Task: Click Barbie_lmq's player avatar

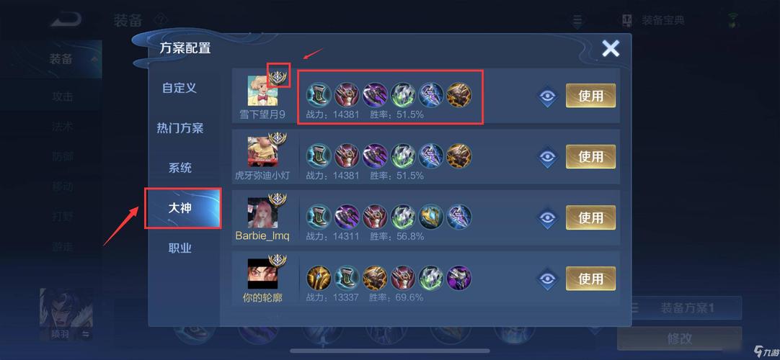Action: [x=262, y=212]
